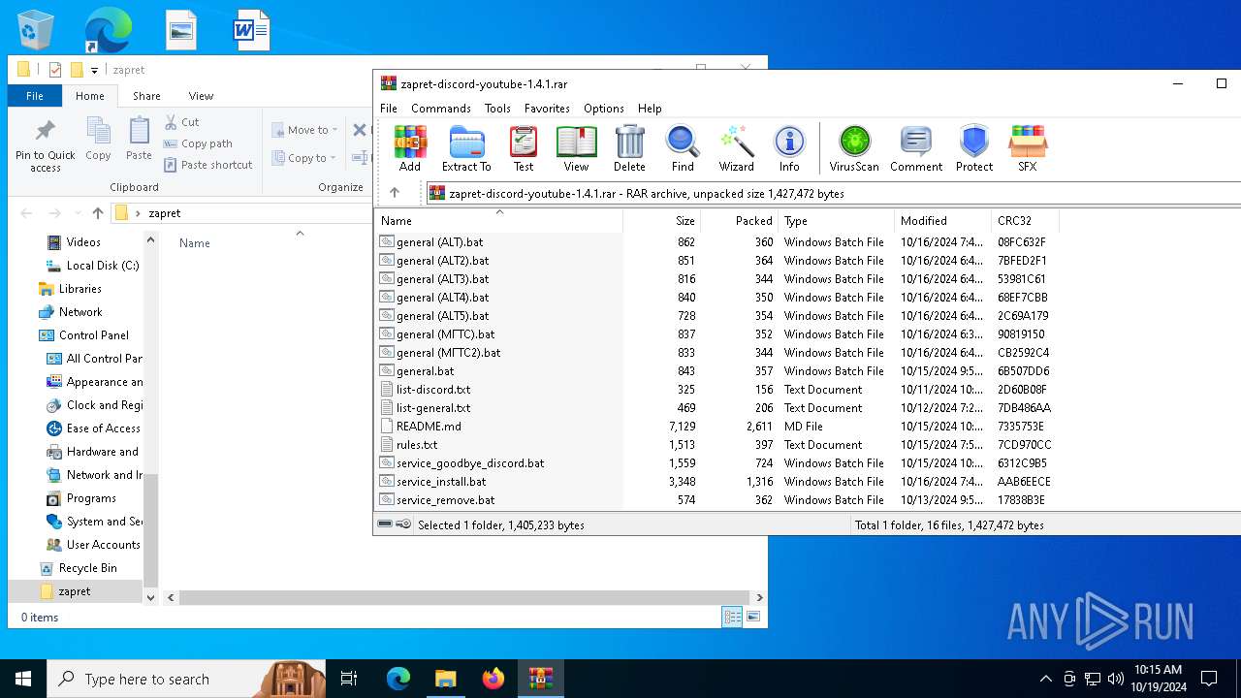The height and width of the screenshot is (698, 1241).
Task: Open Firefox from taskbar
Action: (x=493, y=679)
